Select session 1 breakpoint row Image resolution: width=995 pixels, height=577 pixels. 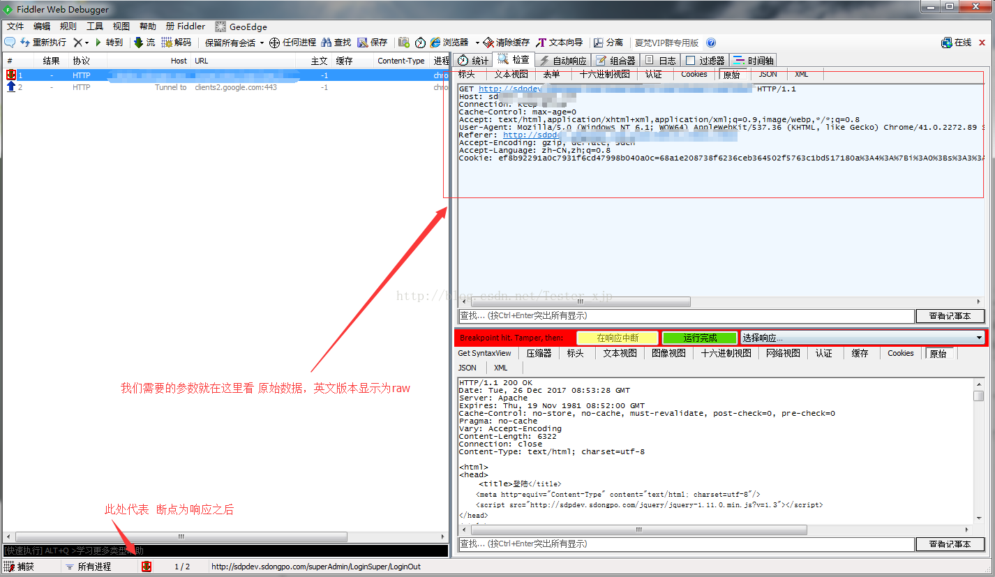(x=226, y=75)
